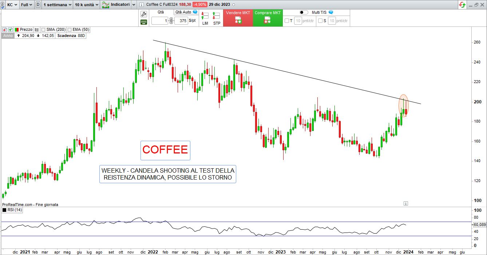
Task: Click the STP stop order icon
Action: tap(217, 18)
